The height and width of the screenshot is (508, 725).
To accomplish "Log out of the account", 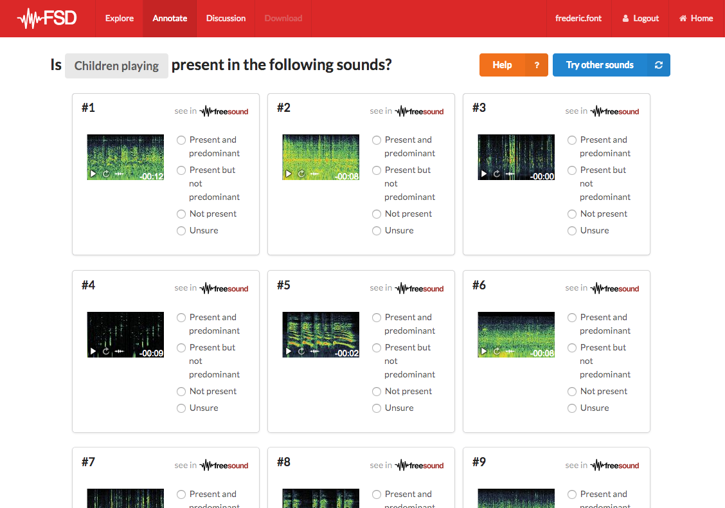I will (640, 19).
